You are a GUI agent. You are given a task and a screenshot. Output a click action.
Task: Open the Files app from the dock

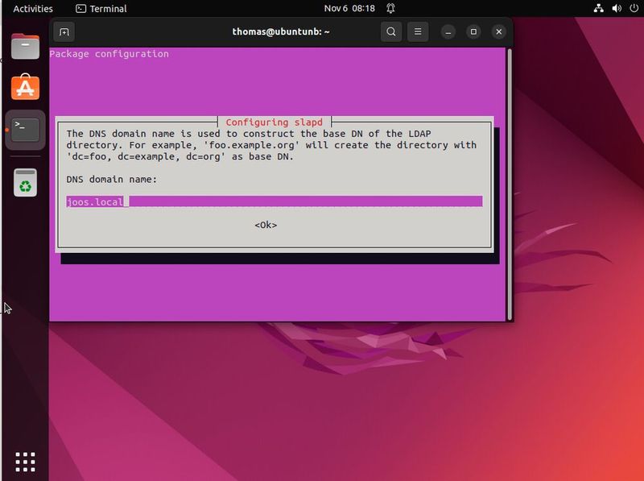24,45
